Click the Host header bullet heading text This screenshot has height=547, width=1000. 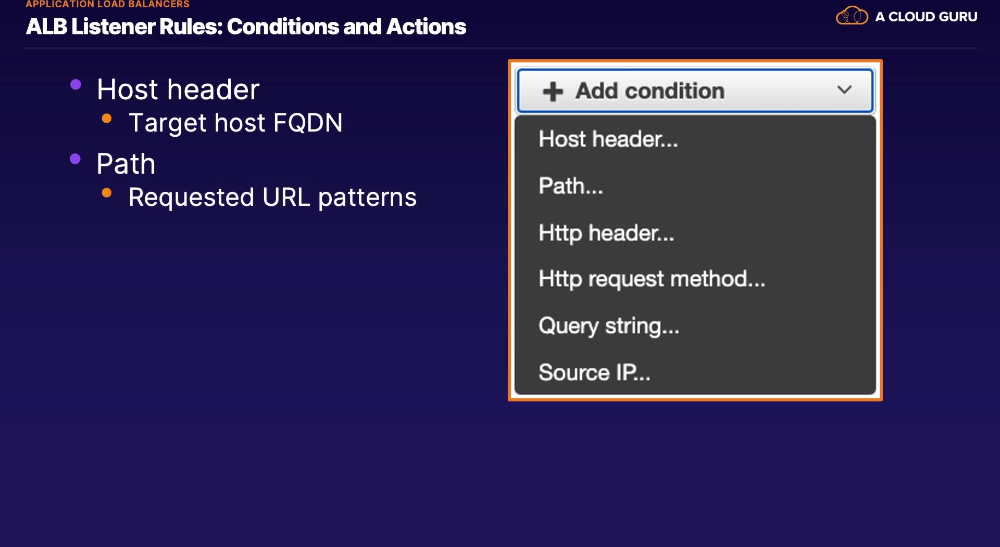pyautogui.click(x=178, y=89)
